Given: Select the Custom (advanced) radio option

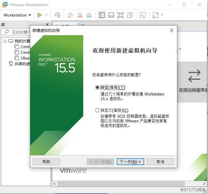Looking at the screenshot, I should click(97, 110).
